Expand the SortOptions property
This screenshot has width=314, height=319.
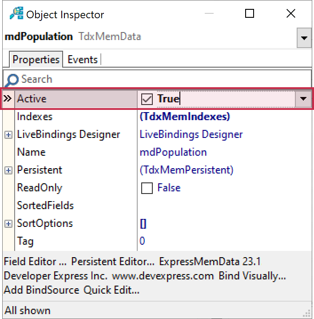coord(8,224)
